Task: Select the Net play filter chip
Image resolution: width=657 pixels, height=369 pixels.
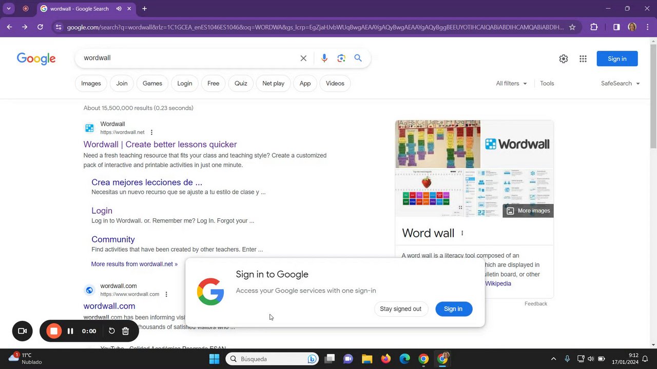Action: 274,84
